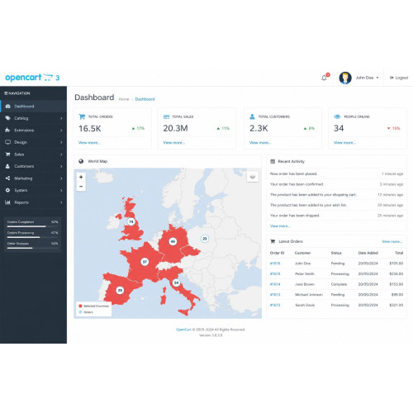Open View more under Total Sales
413x413 pixels.
coord(173,143)
